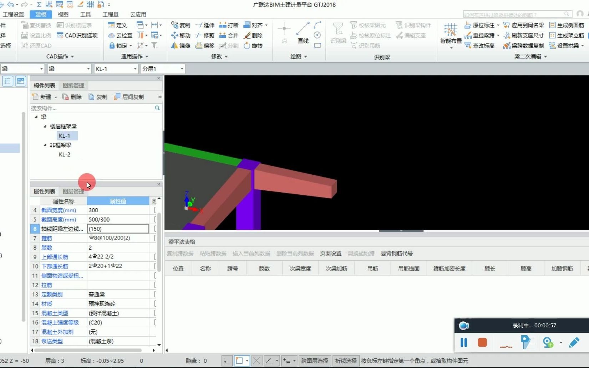Click 跨图层选择 in status bar
Image resolution: width=589 pixels, height=368 pixels.
click(315, 361)
